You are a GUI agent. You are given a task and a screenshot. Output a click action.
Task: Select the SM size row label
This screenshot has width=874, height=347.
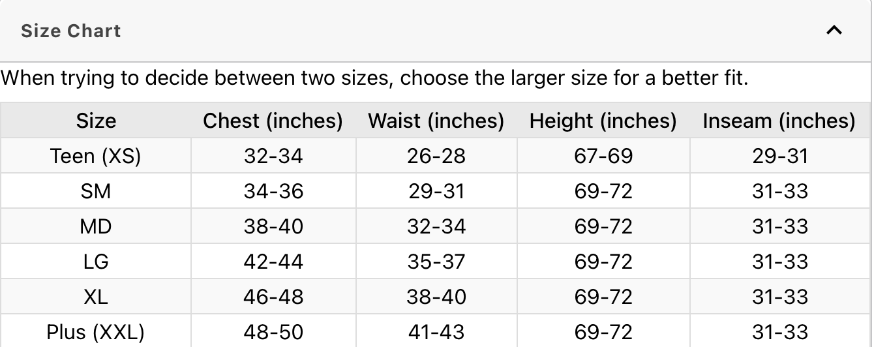pyautogui.click(x=96, y=191)
